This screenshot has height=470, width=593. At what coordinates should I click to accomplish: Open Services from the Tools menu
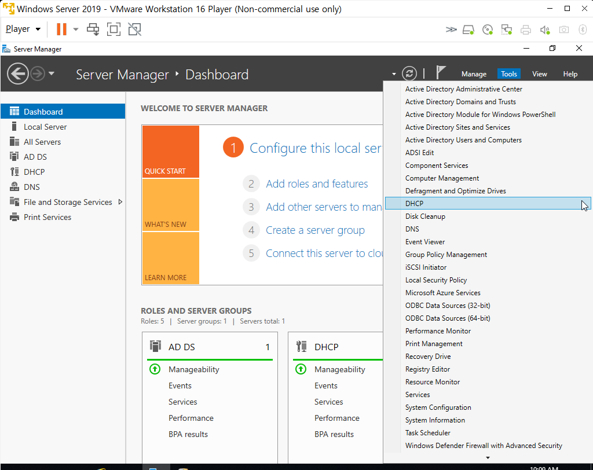pyautogui.click(x=488, y=394)
